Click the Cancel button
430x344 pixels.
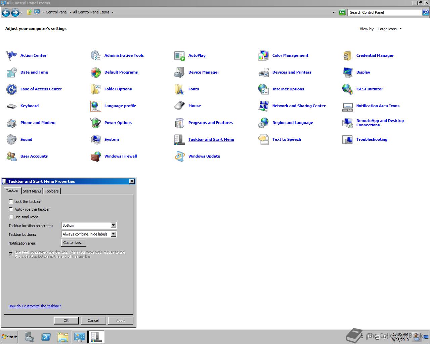93,320
